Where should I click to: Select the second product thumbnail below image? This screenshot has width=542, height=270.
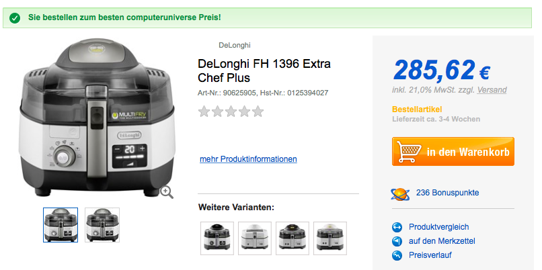click(x=102, y=225)
